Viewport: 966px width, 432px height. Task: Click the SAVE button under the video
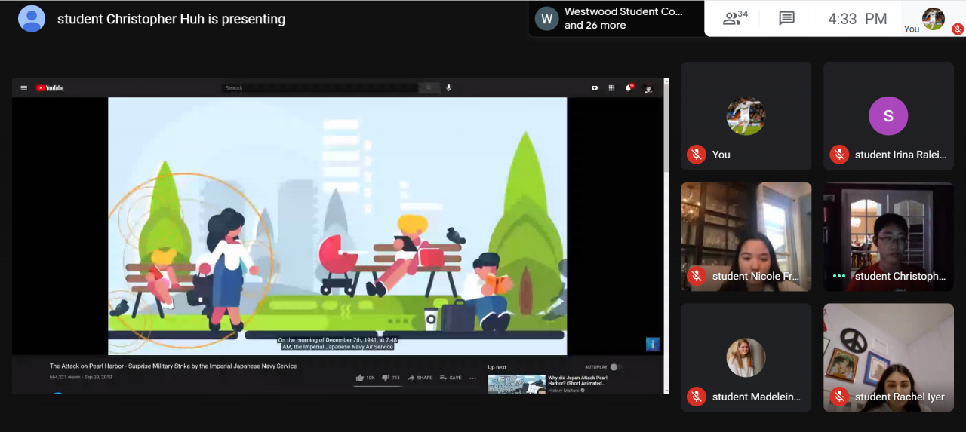[x=451, y=378]
